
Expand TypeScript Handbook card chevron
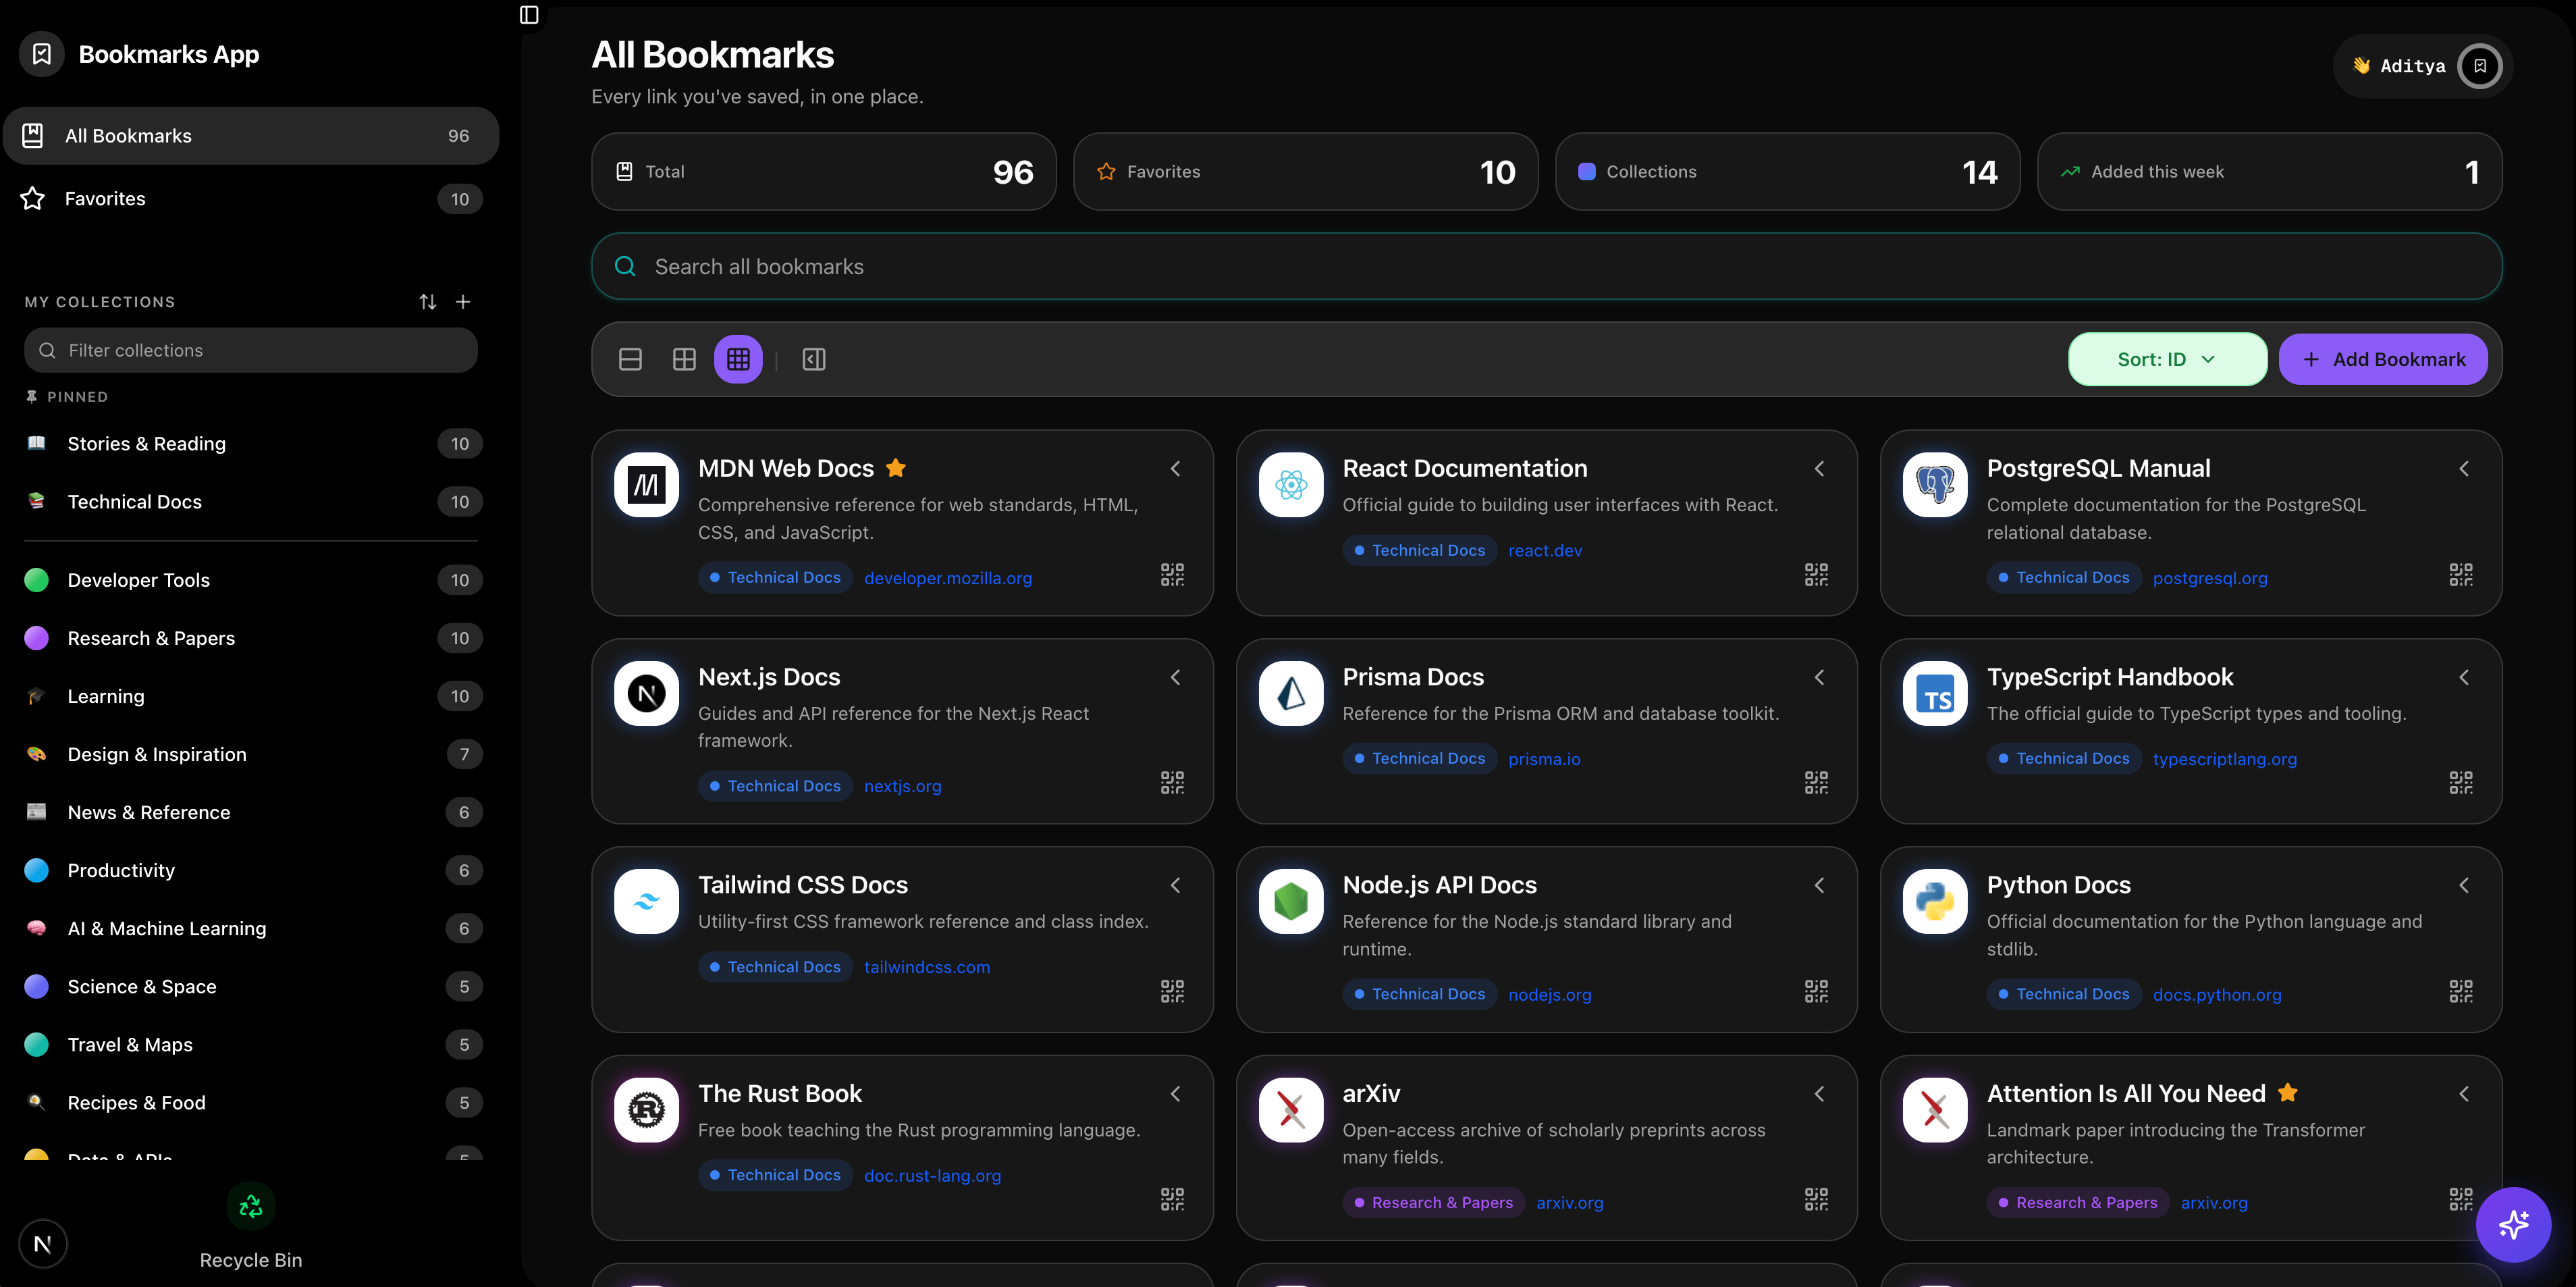click(2464, 677)
